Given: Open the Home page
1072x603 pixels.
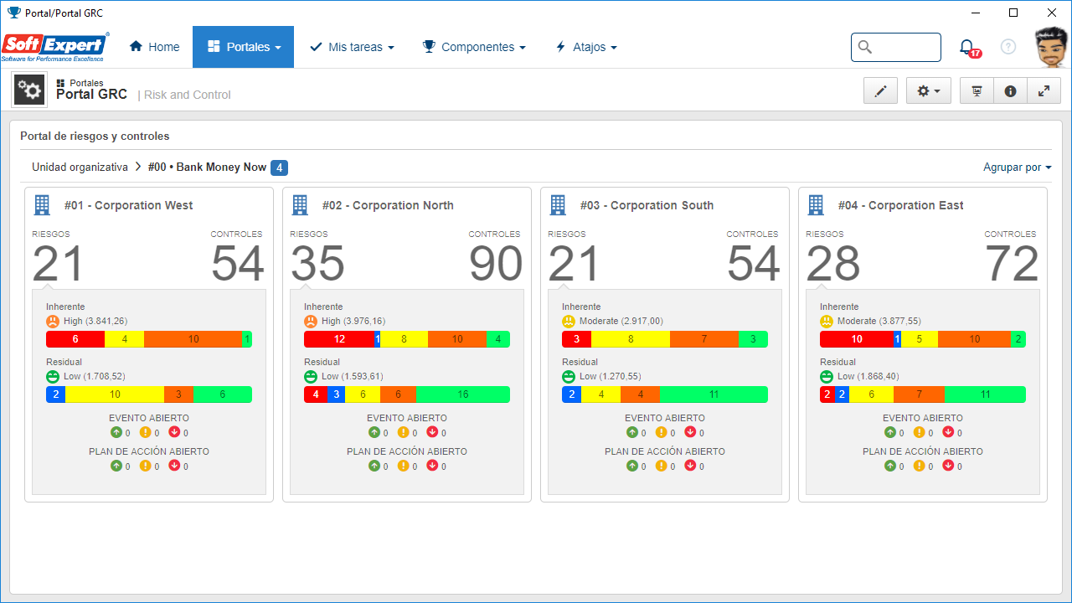Looking at the screenshot, I should (x=154, y=47).
